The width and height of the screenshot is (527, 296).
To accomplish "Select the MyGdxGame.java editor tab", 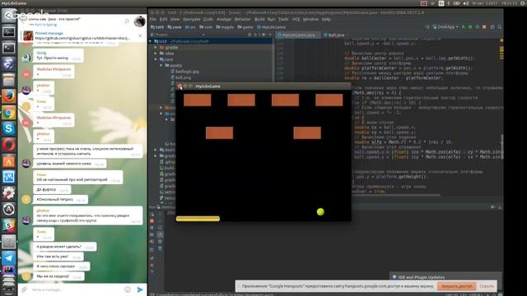I will [x=299, y=35].
